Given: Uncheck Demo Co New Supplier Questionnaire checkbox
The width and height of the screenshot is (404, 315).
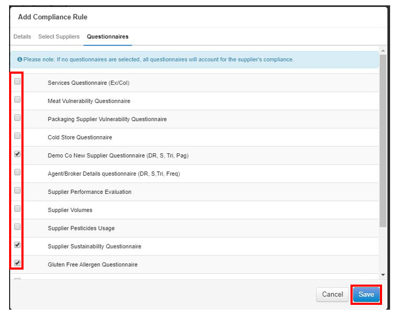Looking at the screenshot, I should pyautogui.click(x=17, y=154).
